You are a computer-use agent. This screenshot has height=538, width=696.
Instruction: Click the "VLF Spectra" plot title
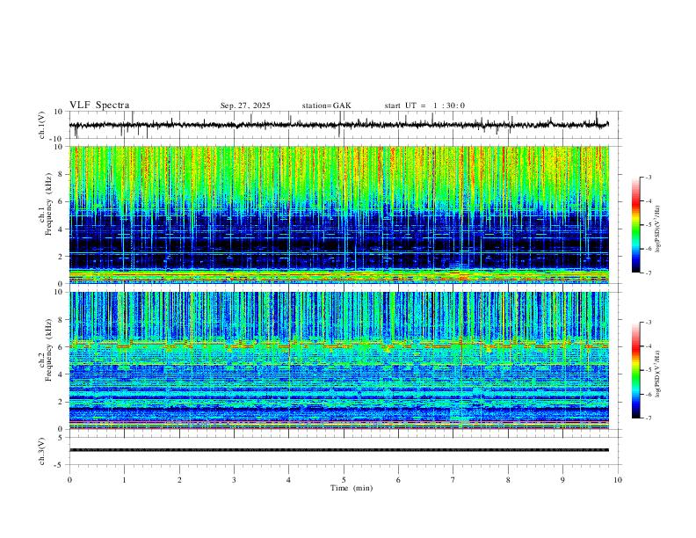pyautogui.click(x=99, y=105)
